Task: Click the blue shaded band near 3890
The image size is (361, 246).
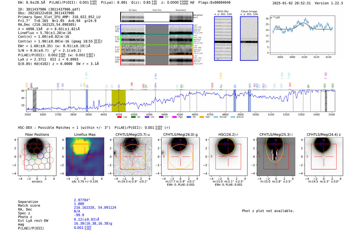Action: 87,101
